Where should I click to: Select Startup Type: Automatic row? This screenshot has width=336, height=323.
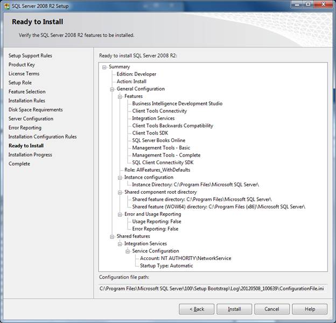[x=166, y=265]
